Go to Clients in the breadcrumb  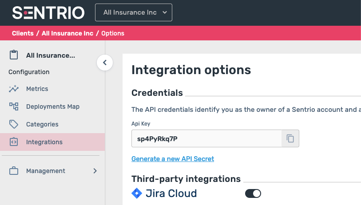[23, 33]
